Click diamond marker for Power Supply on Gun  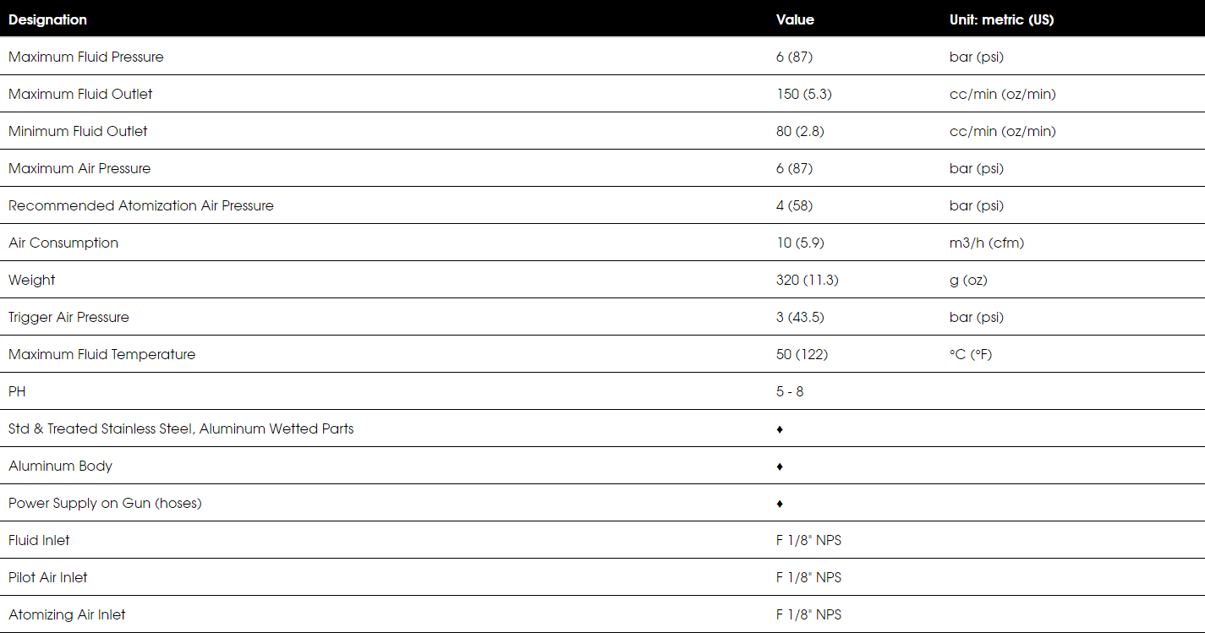coord(780,504)
